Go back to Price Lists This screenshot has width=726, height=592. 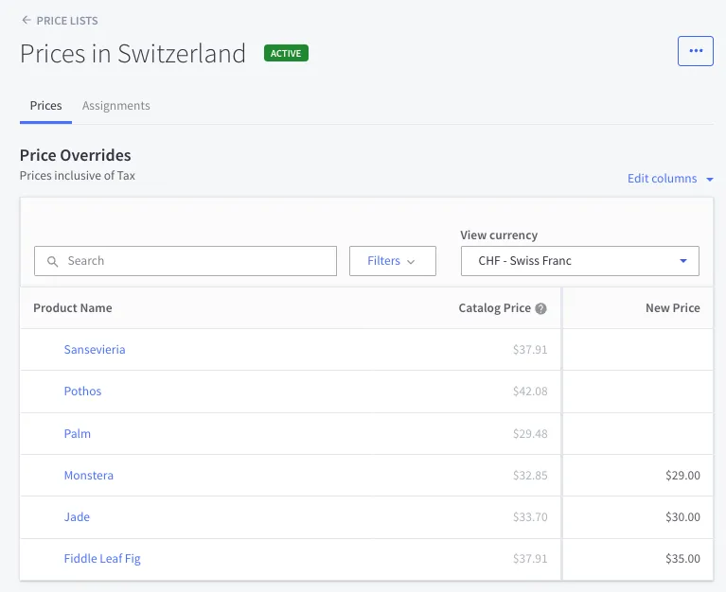60,21
